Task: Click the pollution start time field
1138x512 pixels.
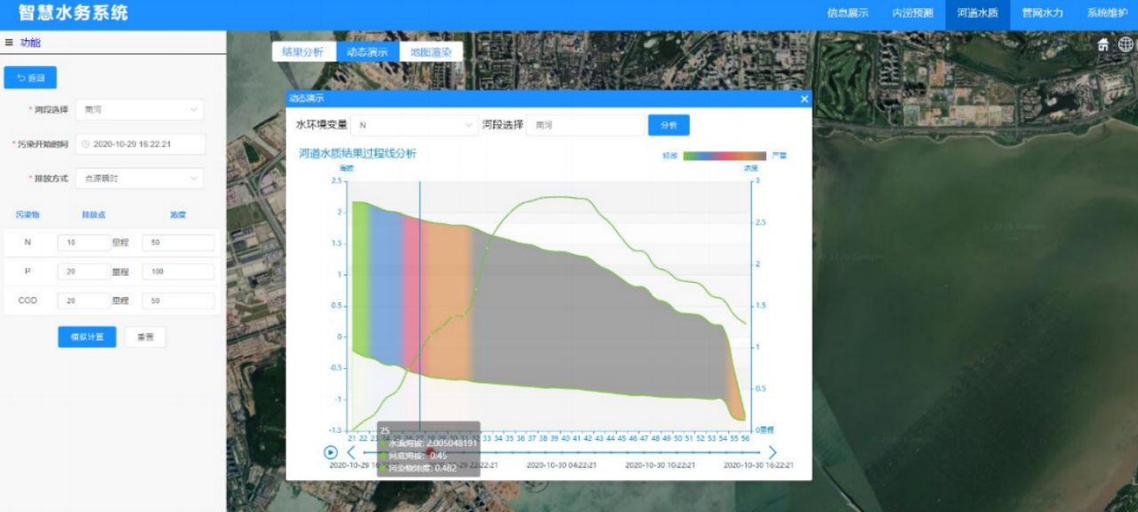Action: pos(140,144)
